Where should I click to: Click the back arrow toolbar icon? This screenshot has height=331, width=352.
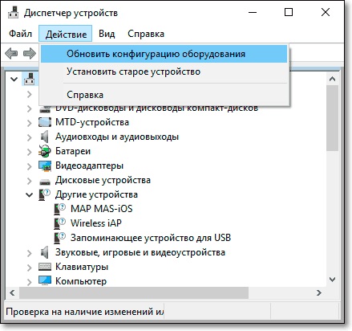coord(11,53)
